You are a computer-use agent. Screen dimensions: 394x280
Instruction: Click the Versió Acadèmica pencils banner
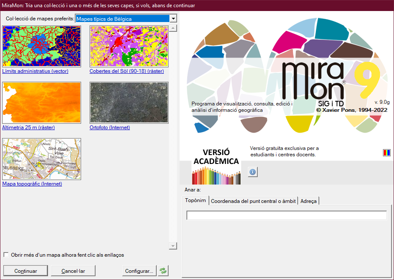pyautogui.click(x=216, y=166)
